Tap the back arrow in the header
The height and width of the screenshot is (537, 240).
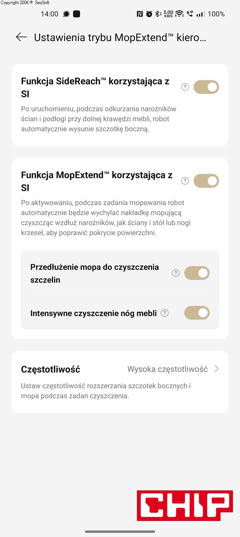click(x=21, y=37)
